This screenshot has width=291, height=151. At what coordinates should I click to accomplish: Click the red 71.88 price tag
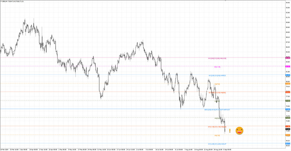[288, 126]
